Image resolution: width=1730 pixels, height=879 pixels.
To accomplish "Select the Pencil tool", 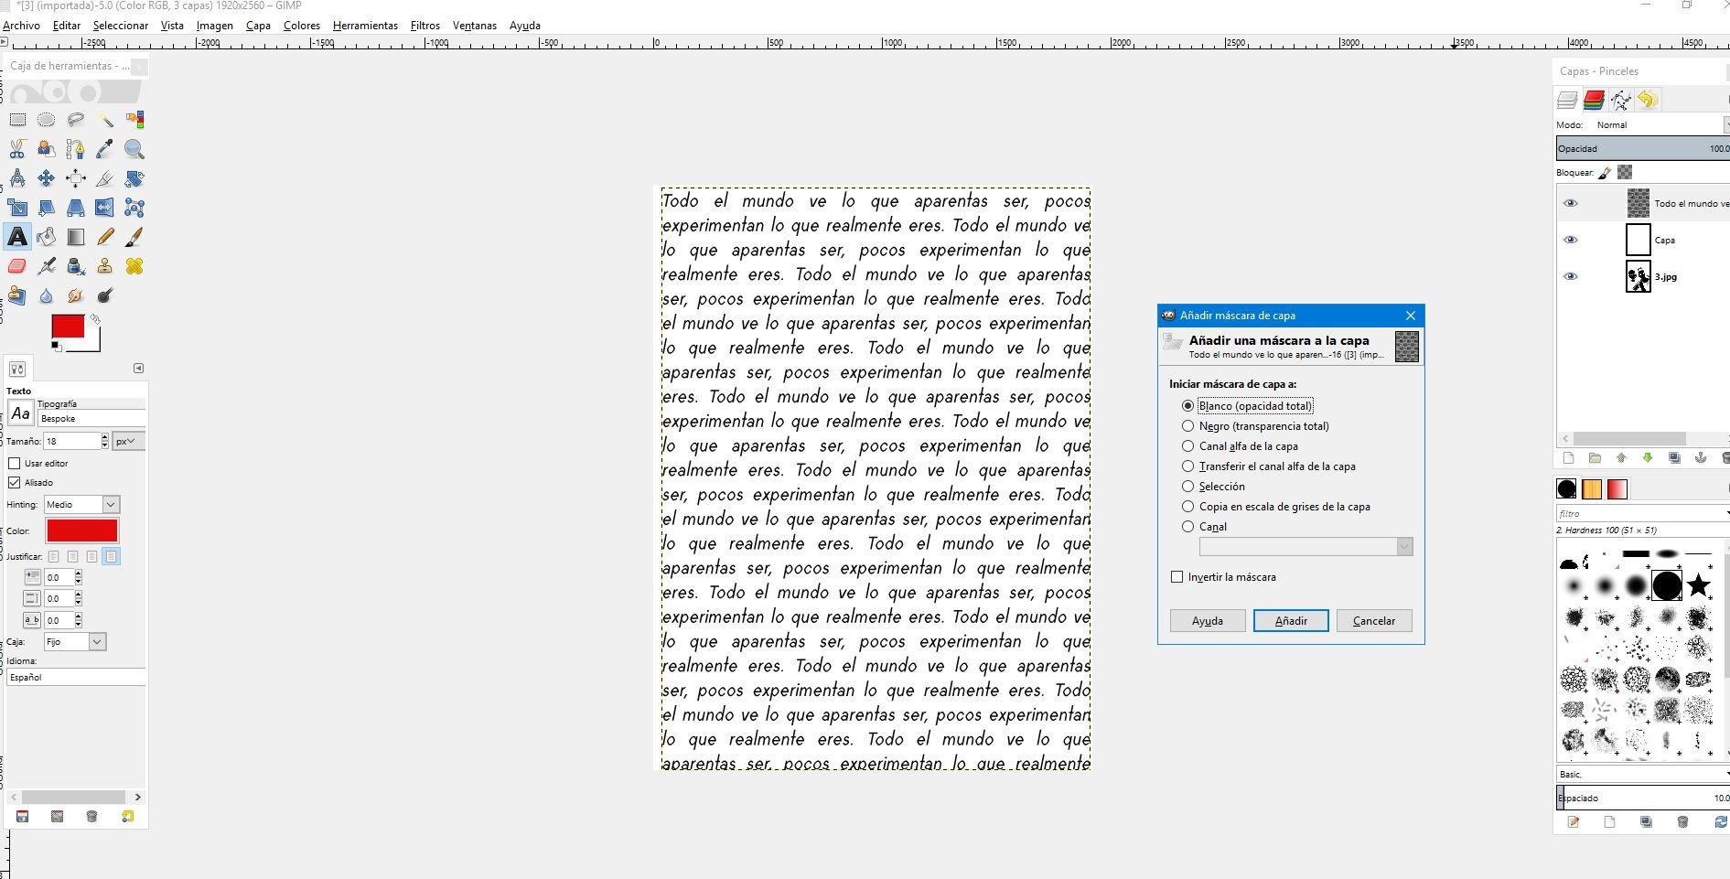I will tap(105, 237).
